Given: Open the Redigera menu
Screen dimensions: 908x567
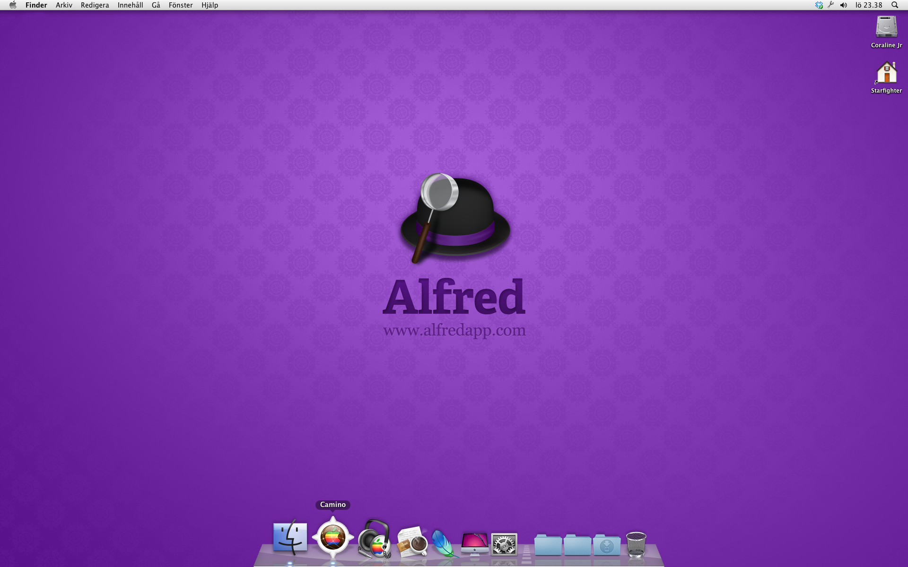Looking at the screenshot, I should pyautogui.click(x=95, y=5).
